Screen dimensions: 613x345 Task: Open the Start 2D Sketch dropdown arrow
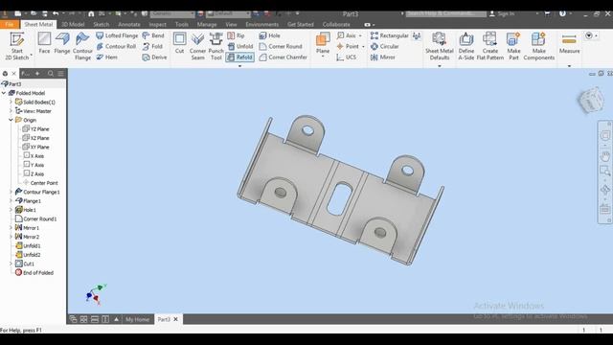tap(32, 56)
